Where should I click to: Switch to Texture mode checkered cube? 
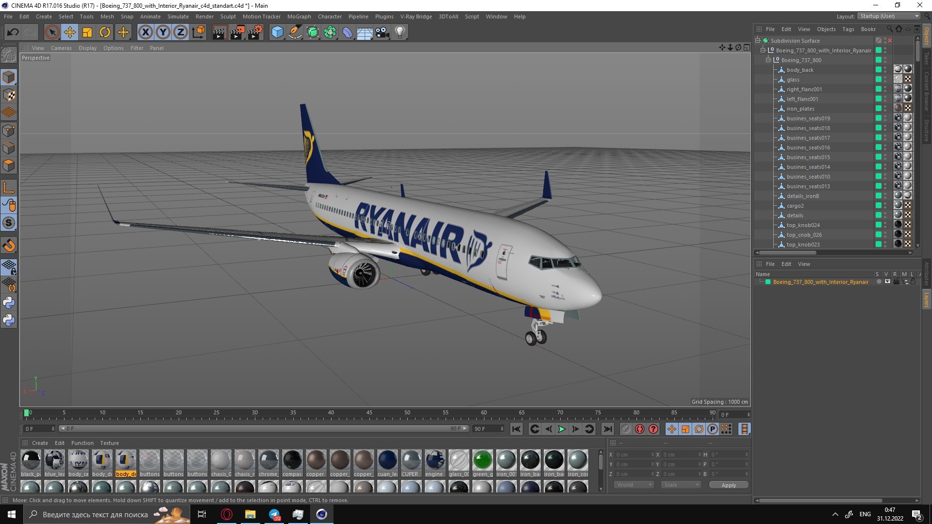pos(9,95)
